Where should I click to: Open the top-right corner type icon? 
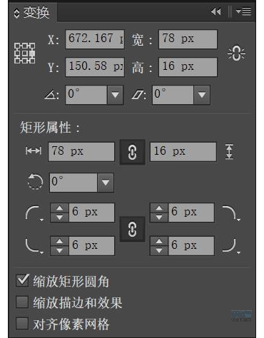tap(231, 213)
